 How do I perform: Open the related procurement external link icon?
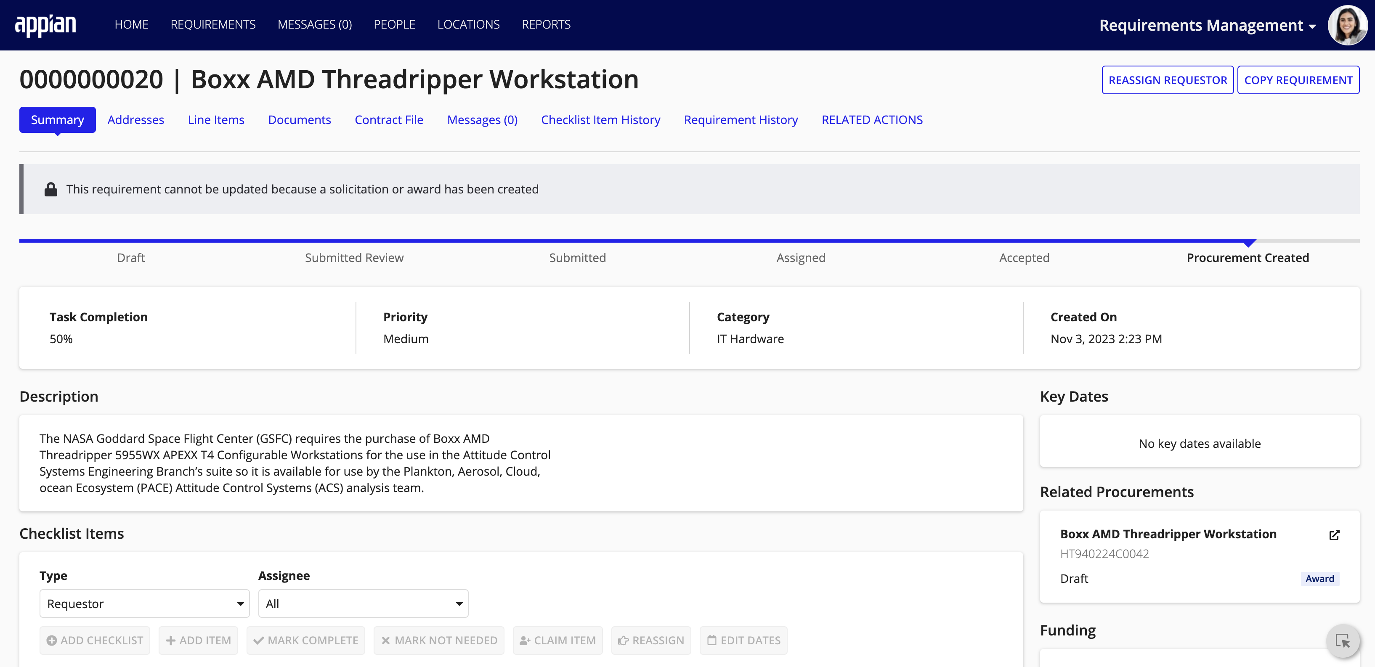coord(1334,535)
